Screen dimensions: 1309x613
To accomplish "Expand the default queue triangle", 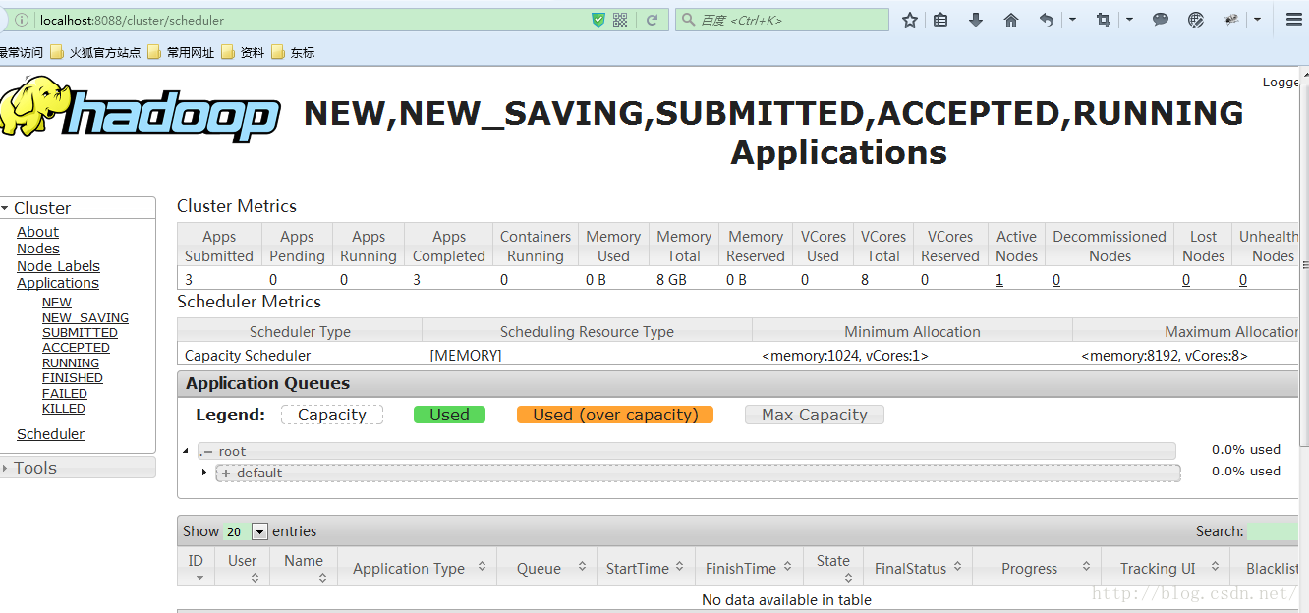I will 204,473.
